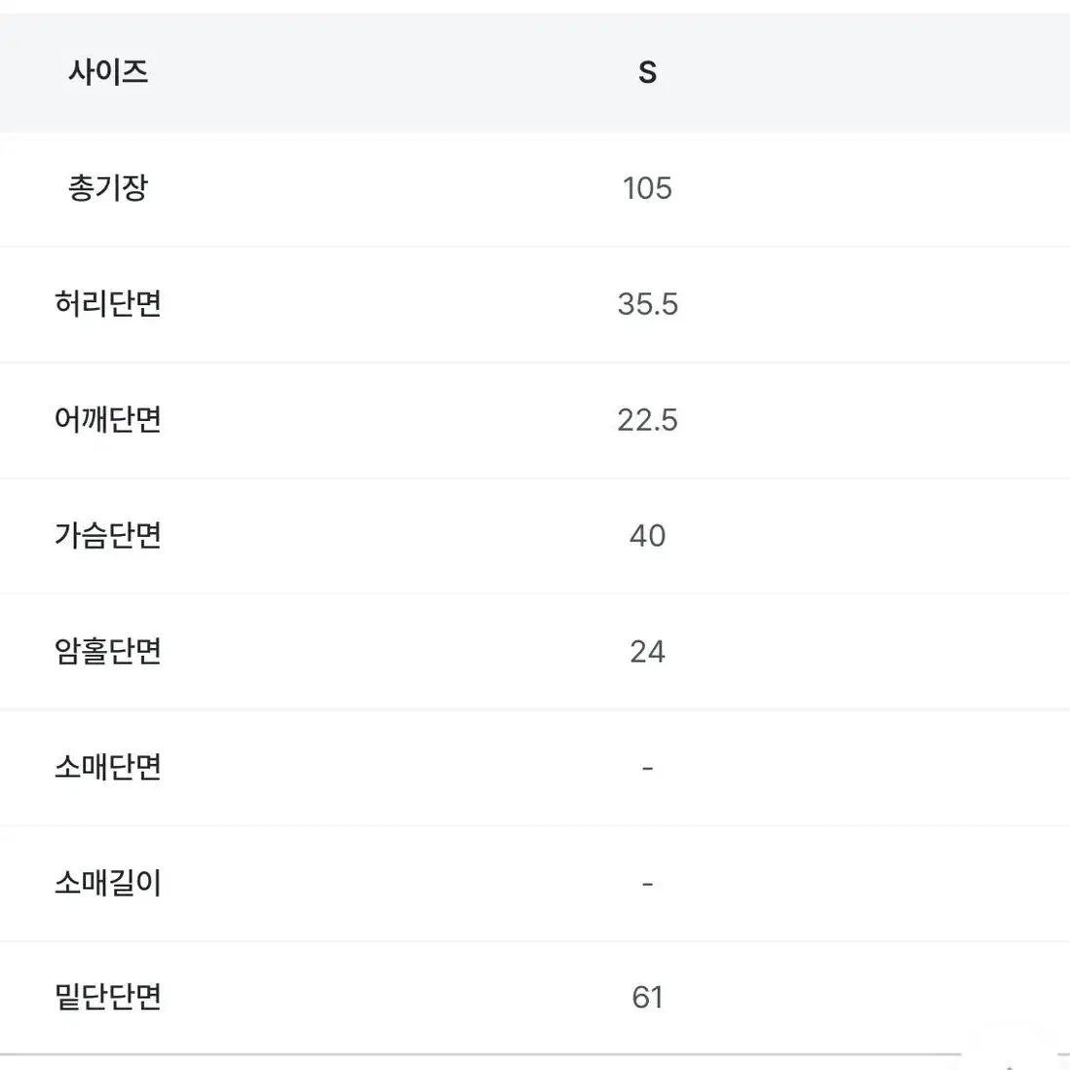Select the 어깨단면 row label
This screenshot has width=1070, height=1070.
(x=108, y=420)
